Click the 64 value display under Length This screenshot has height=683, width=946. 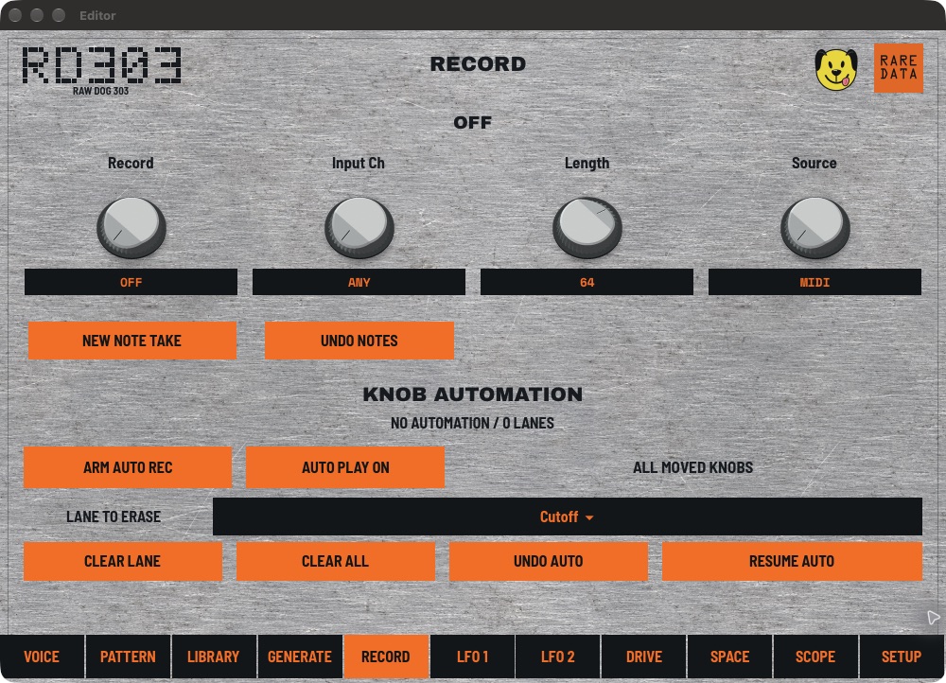coord(587,282)
